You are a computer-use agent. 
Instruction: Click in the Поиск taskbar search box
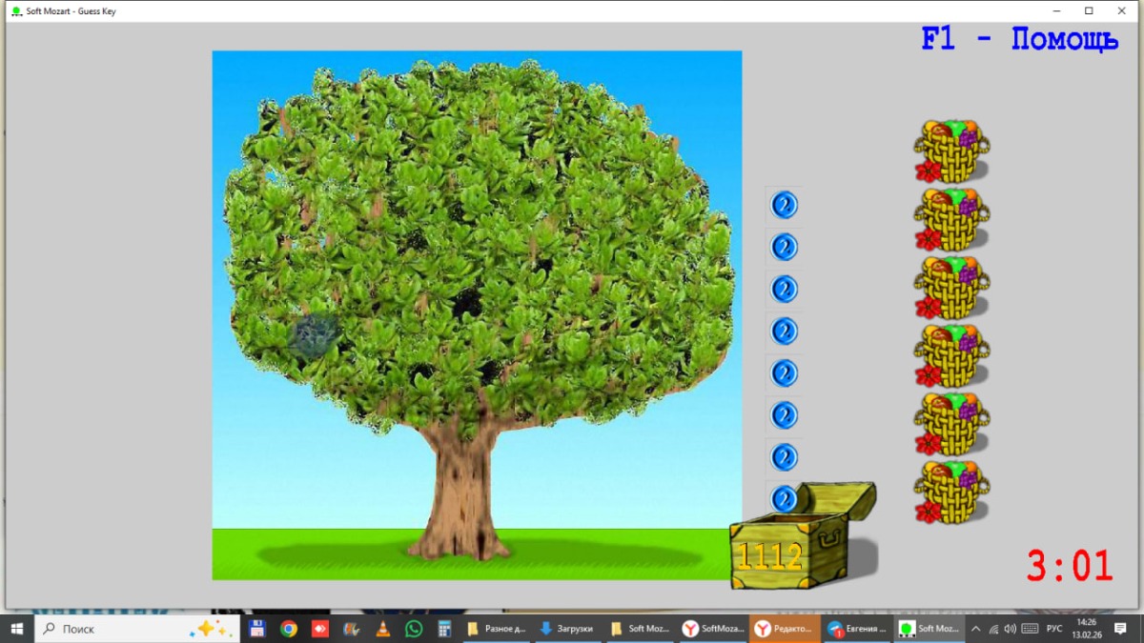[x=124, y=629]
